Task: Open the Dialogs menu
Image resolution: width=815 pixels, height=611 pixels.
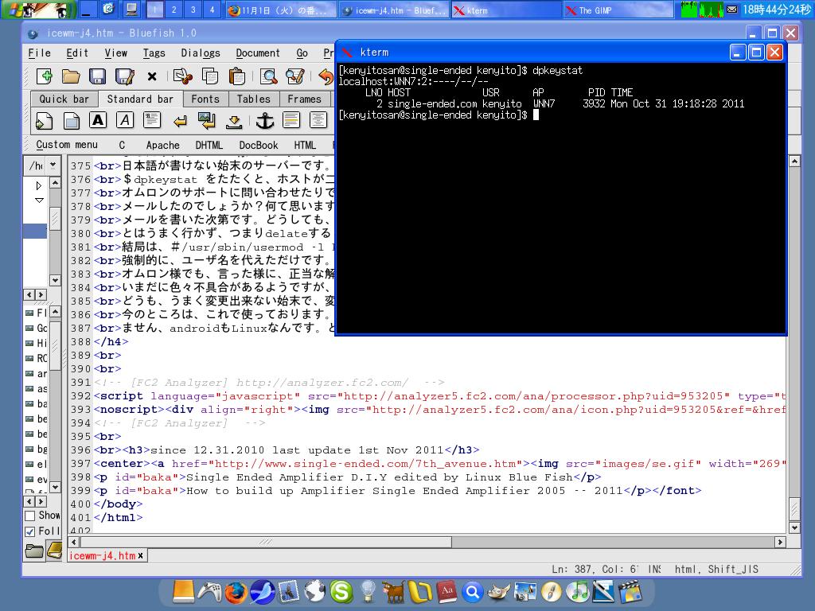Action: tap(200, 53)
